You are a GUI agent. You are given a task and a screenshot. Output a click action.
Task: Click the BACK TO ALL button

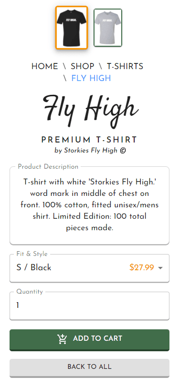pyautogui.click(x=90, y=368)
